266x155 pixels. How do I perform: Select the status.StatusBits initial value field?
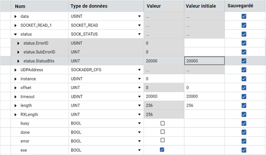pyautogui.click(x=205, y=61)
